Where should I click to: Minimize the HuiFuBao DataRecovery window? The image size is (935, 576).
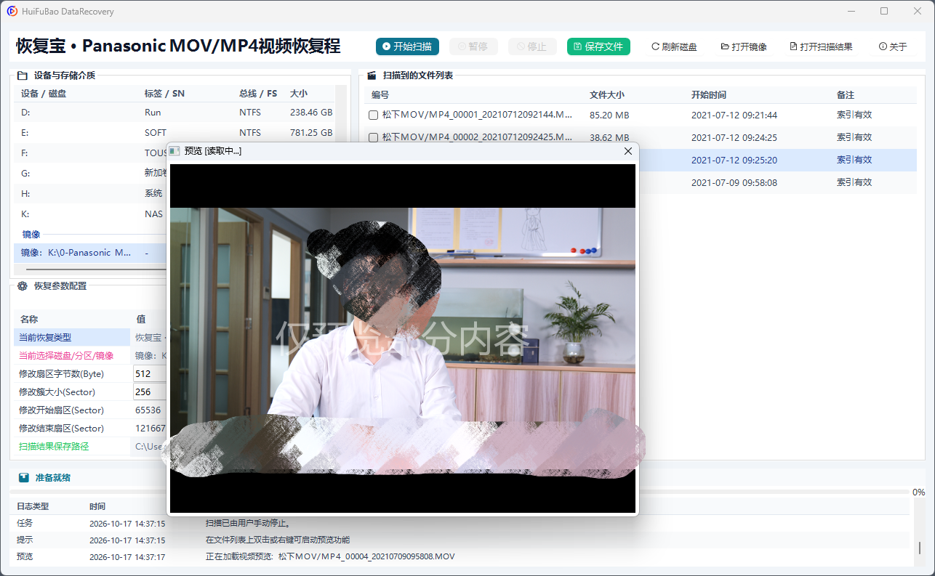(851, 11)
